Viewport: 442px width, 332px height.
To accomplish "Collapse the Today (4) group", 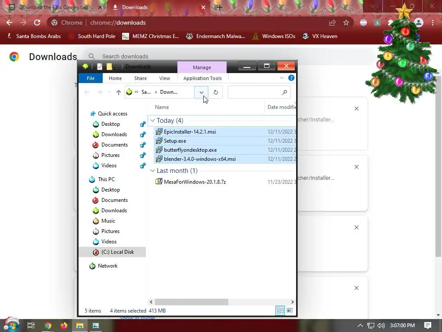I will point(152,121).
